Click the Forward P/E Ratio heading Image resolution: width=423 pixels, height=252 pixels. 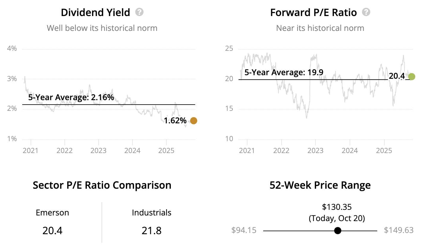click(x=313, y=12)
